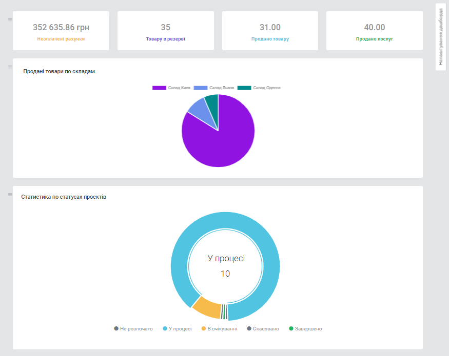Toggle the У процесі legend entry
This screenshot has width=449, height=356.
click(177, 329)
